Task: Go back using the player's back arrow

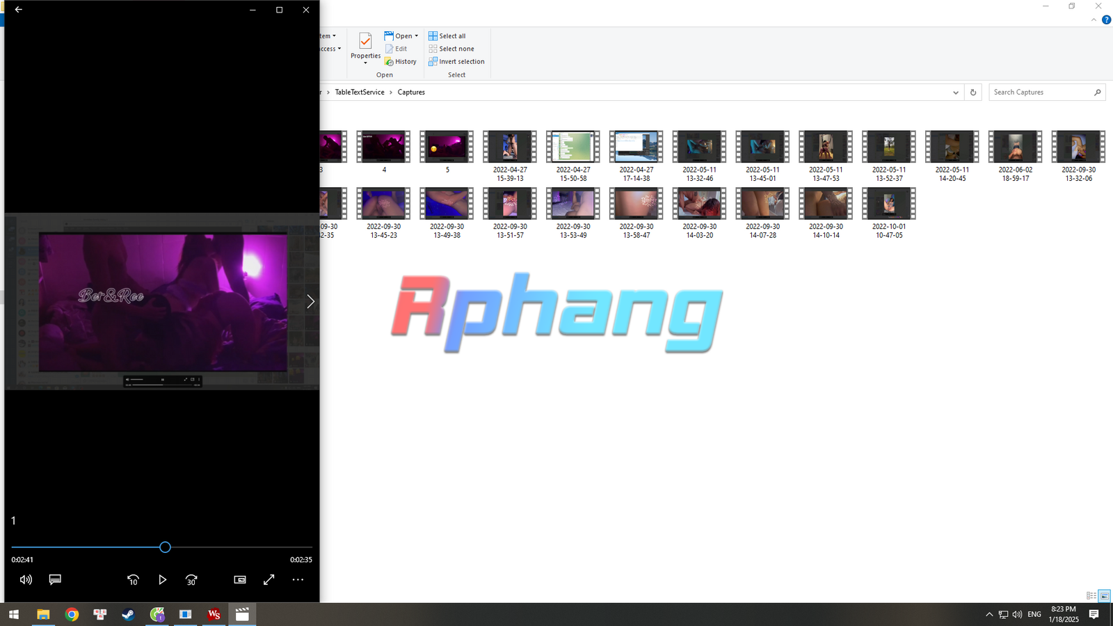Action: point(19,10)
